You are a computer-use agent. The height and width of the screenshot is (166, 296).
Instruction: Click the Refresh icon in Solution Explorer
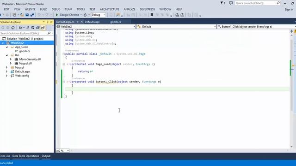[33, 28]
